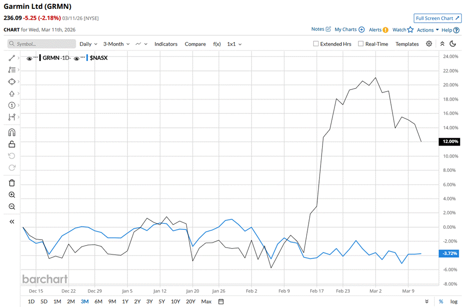Image resolution: width=465 pixels, height=307 pixels.
Task: Click the 12.00% GRMN price label
Action: 450,142
